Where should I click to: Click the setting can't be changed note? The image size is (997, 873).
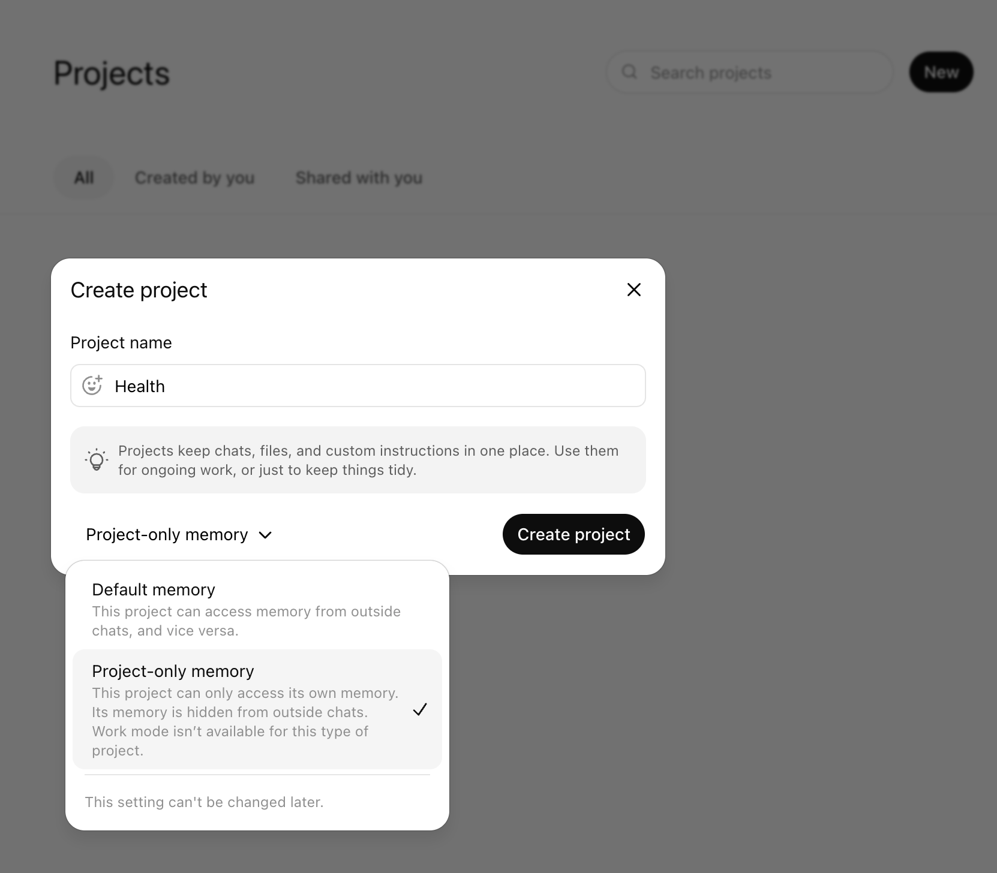pos(204,802)
